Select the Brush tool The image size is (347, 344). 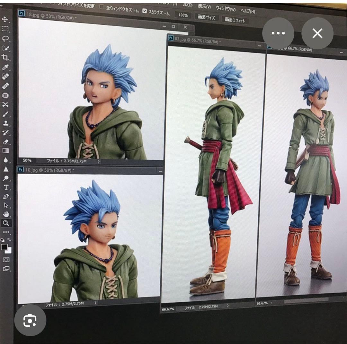5,114
